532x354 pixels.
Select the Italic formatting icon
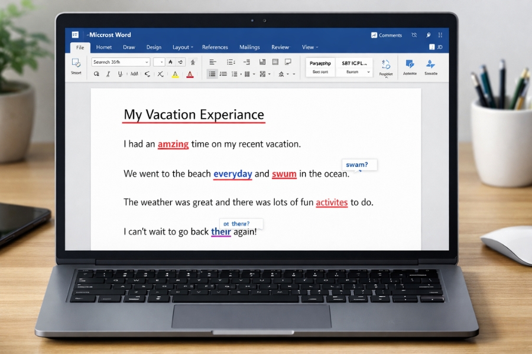108,74
